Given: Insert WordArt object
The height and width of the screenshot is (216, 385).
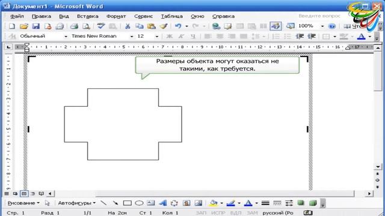Looking at the screenshot, I should click(x=162, y=203).
